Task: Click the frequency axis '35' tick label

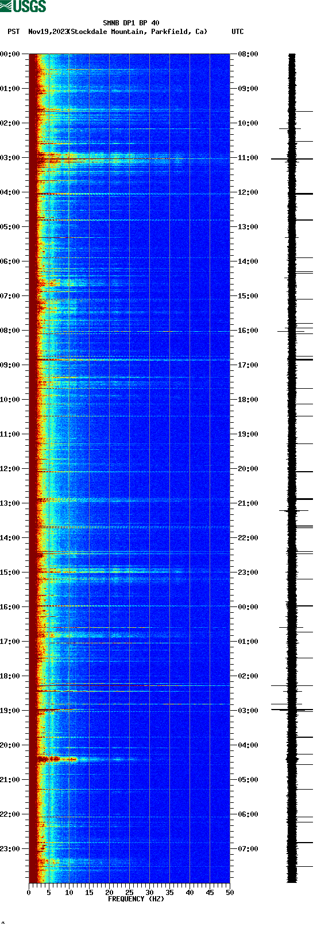Action: (169, 893)
